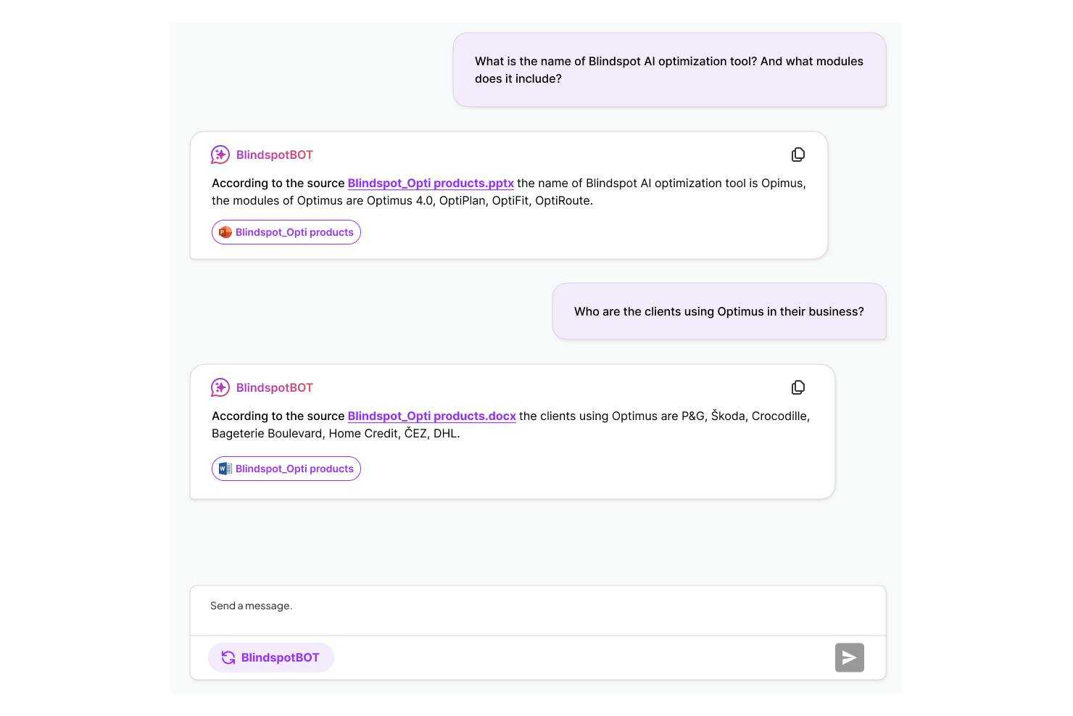
Task: Copy the first BlindspotBOT response about Optimus modules
Action: click(x=798, y=155)
